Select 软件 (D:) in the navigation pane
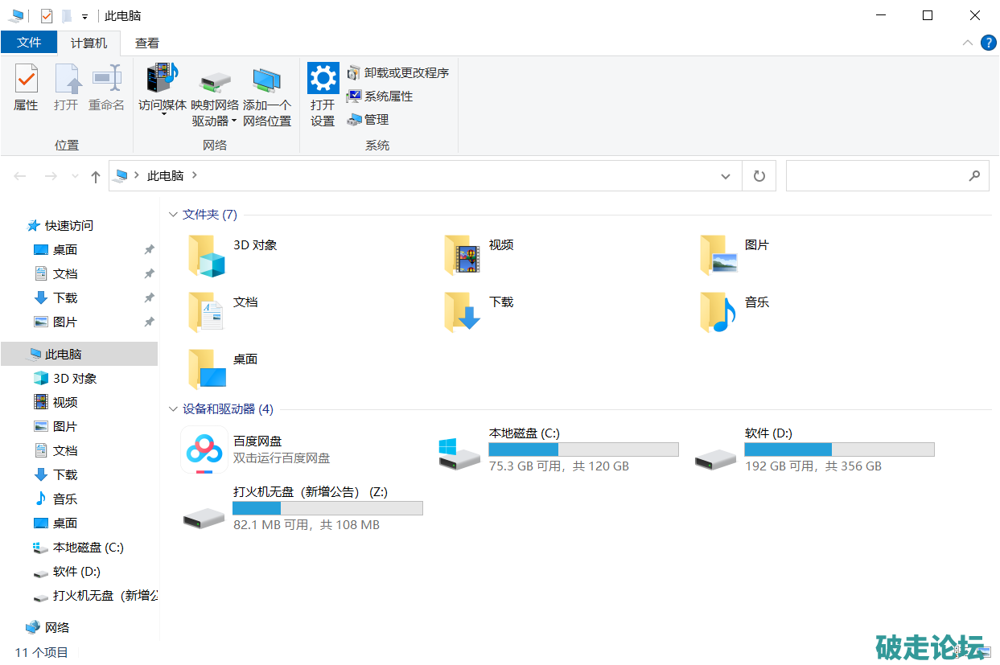 76,571
